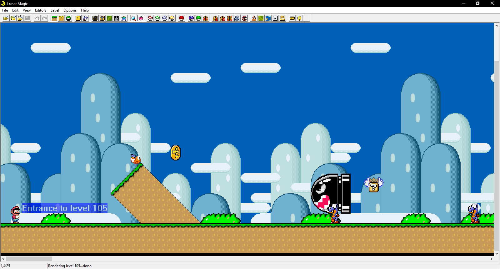Click the '1,4:25' status bar coordinates

[x=6, y=266]
